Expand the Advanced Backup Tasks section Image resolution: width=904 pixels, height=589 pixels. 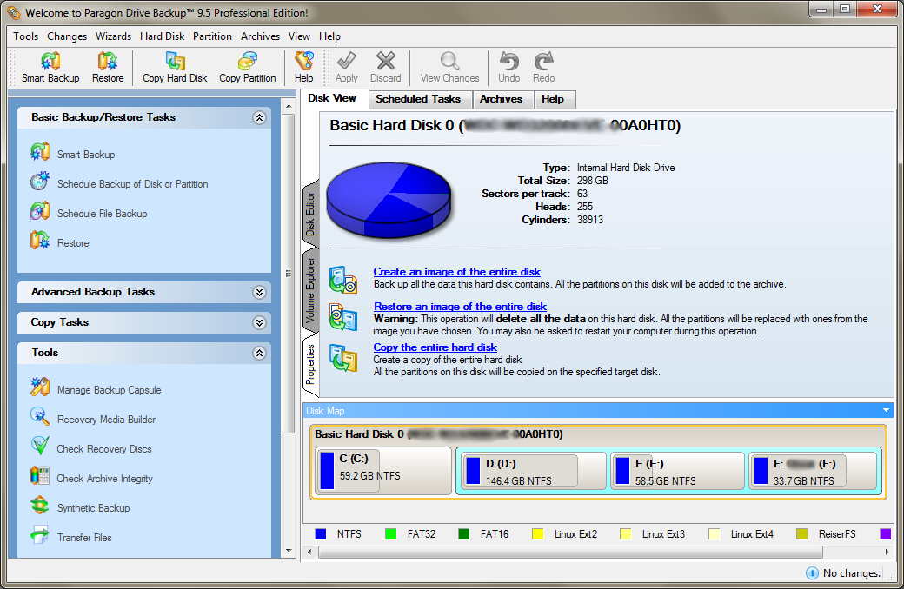click(258, 293)
